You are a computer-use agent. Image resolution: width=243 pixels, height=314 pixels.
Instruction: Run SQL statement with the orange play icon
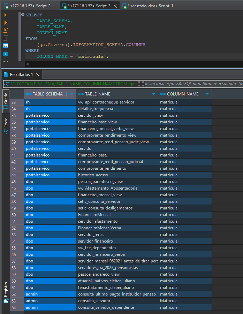point(6,15)
